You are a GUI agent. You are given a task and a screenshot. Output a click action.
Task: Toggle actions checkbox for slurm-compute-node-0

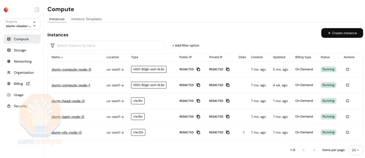(x=348, y=69)
